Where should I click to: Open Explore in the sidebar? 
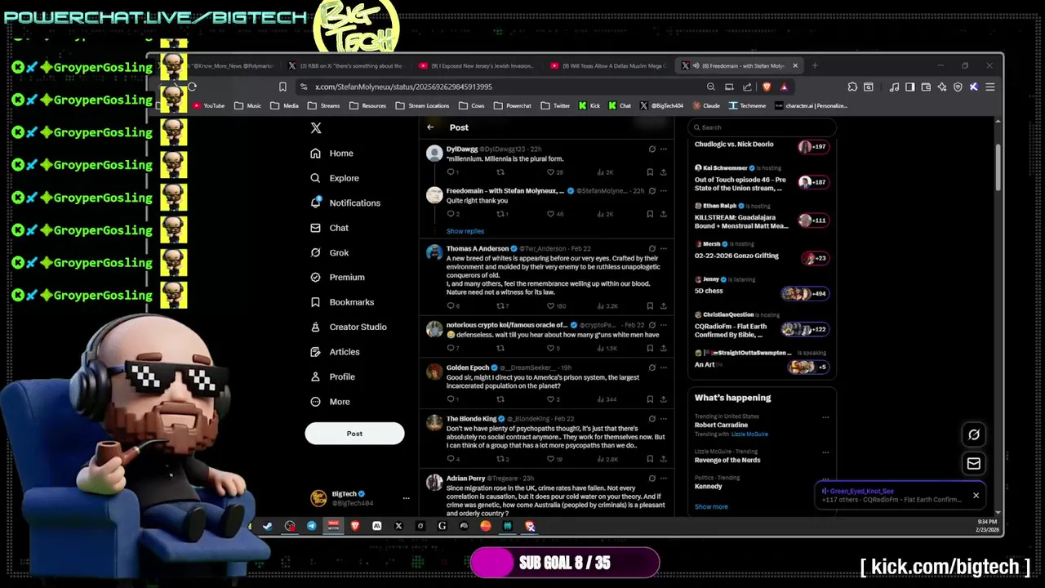pyautogui.click(x=335, y=178)
